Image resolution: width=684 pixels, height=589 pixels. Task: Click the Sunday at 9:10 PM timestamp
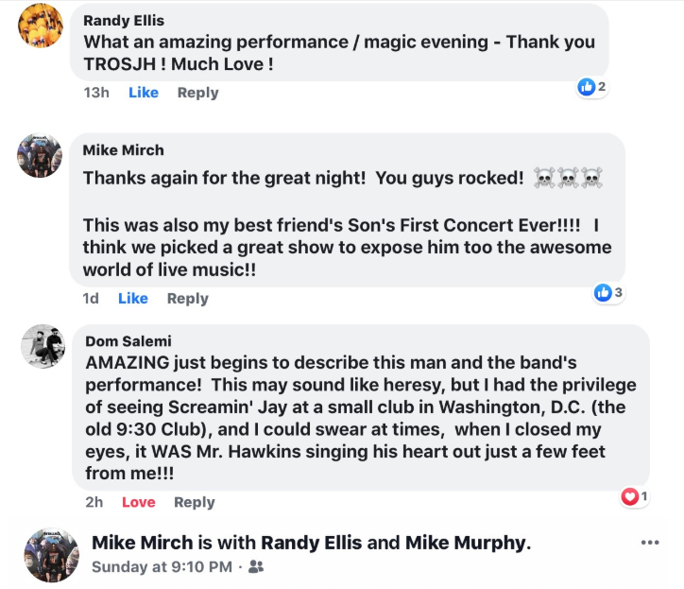click(x=162, y=567)
